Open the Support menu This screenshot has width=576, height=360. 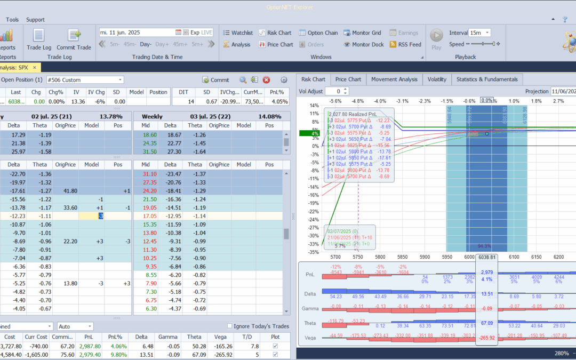[35, 20]
